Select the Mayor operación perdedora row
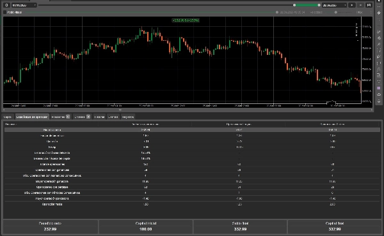Viewport: 384px width, 236px height. click(192, 198)
